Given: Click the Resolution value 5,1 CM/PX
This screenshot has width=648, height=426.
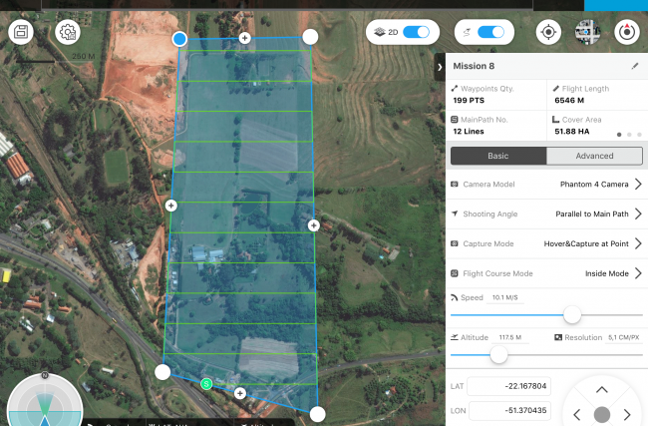Looking at the screenshot, I should click(x=624, y=337).
